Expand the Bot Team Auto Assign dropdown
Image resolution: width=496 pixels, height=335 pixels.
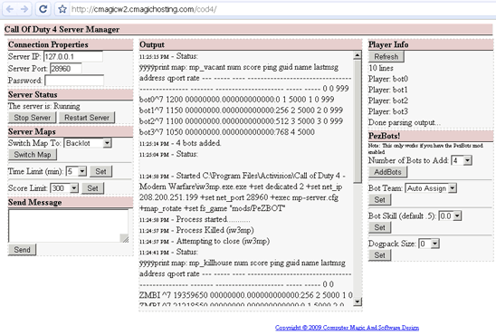click(431, 188)
